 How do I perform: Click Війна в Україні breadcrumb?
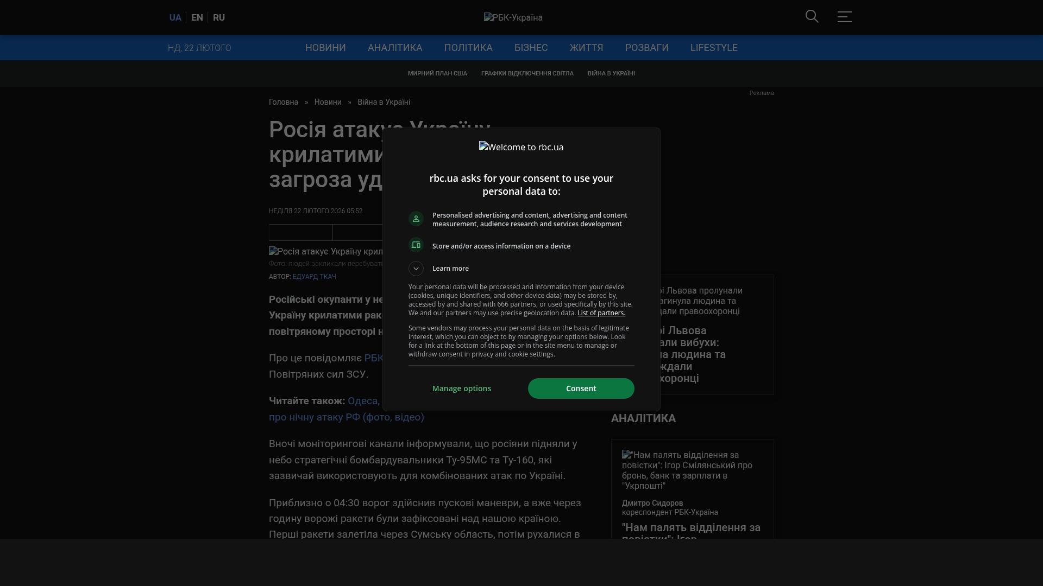(384, 102)
